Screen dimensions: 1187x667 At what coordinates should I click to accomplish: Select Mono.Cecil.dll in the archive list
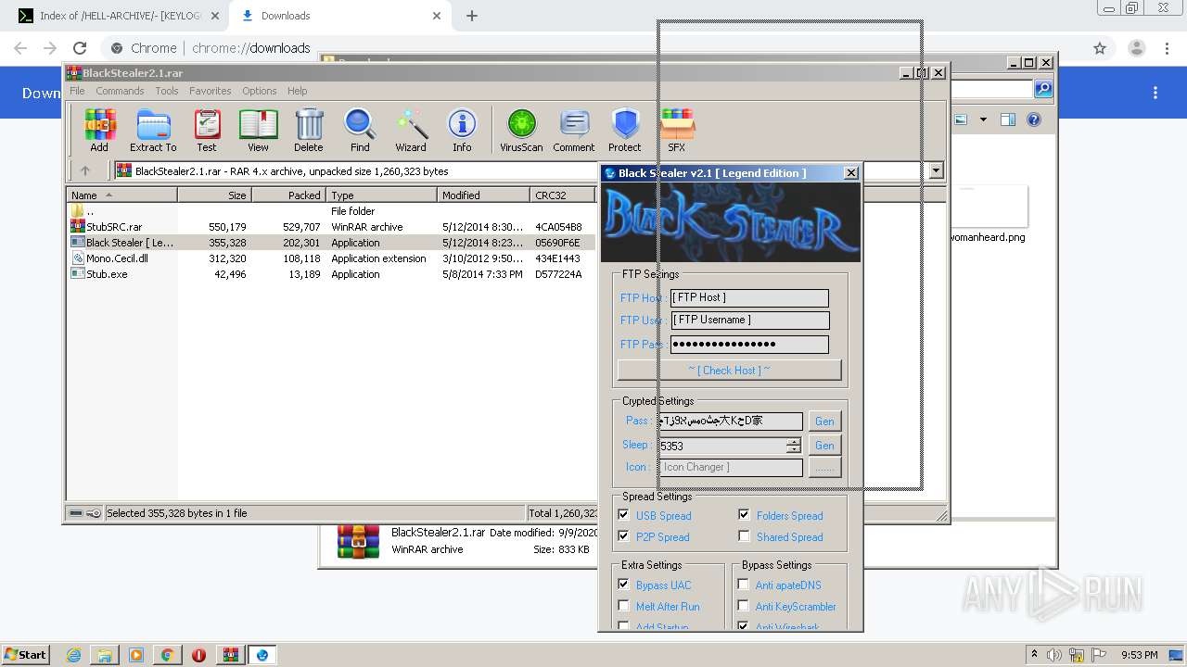click(x=117, y=258)
